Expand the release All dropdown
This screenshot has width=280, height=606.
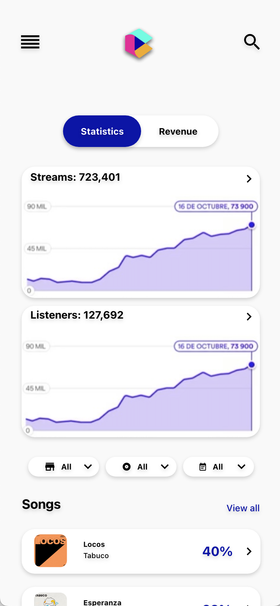[165, 467]
